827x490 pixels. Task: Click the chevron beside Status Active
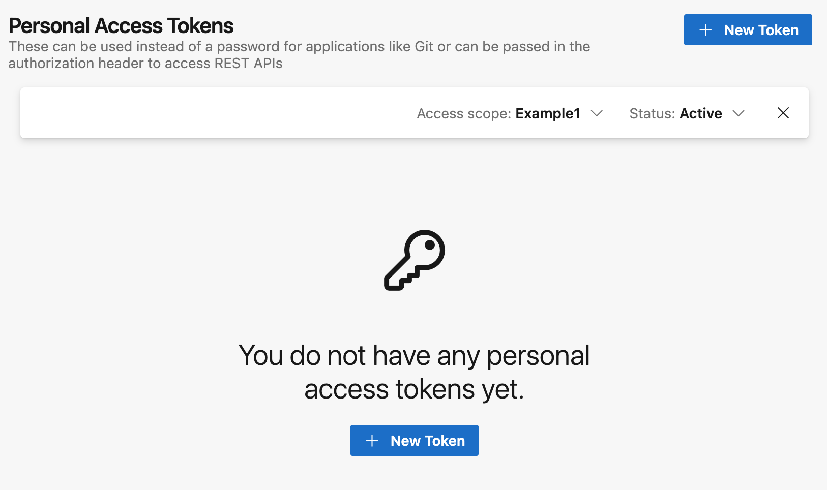(739, 113)
